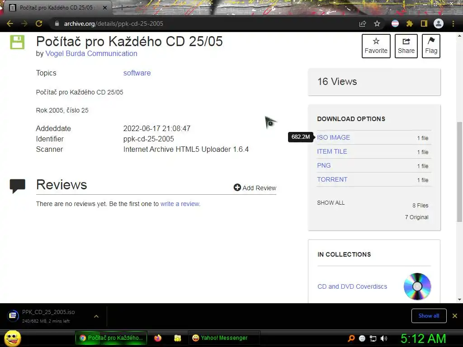Click the text Rok 2005, číslo 25

coord(62,110)
